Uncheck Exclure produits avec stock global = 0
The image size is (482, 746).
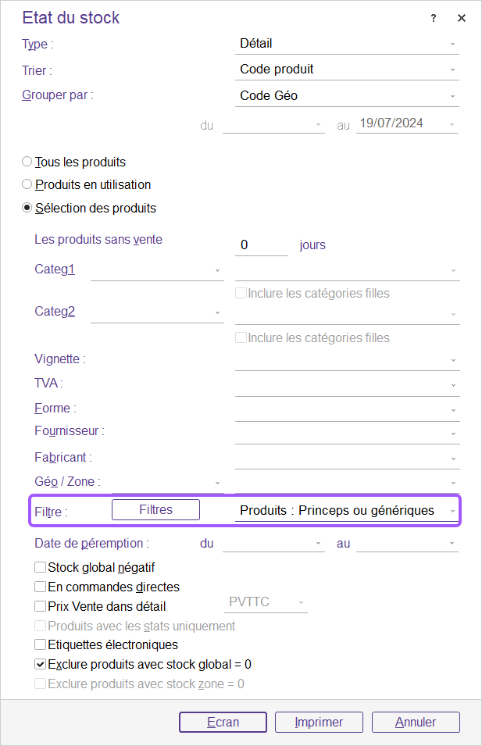click(x=40, y=665)
